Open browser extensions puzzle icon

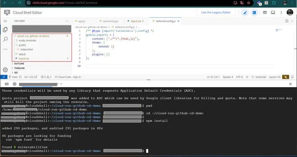[x=274, y=3]
